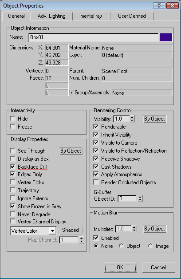
Task: Select the Object motion blur radio button
Action: click(x=122, y=246)
